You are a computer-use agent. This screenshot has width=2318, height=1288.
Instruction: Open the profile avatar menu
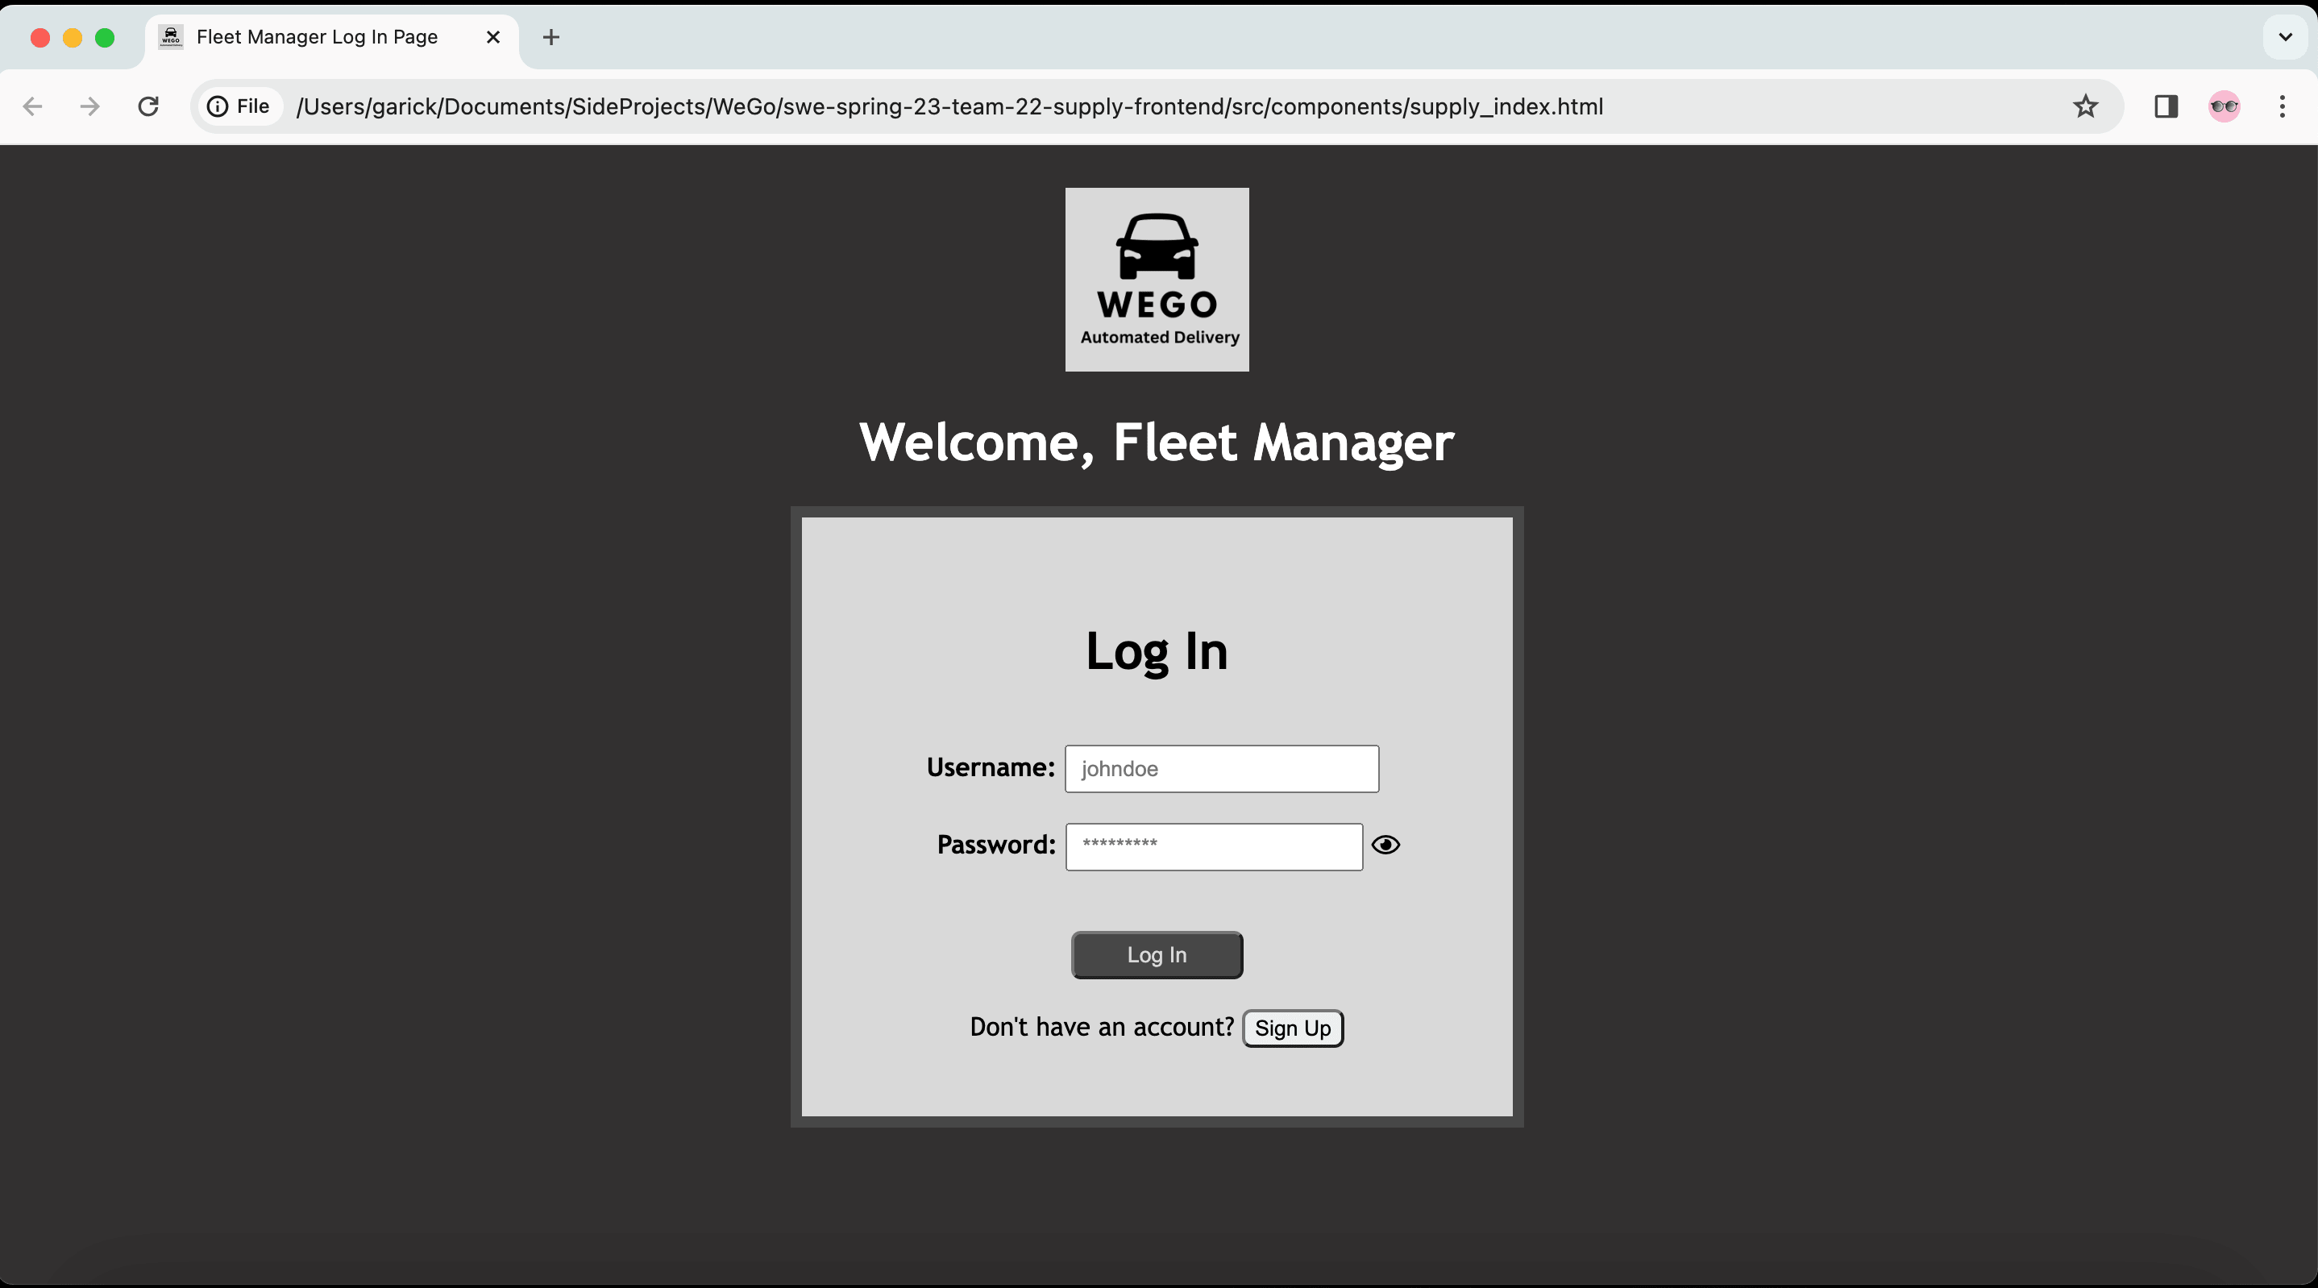click(2224, 106)
